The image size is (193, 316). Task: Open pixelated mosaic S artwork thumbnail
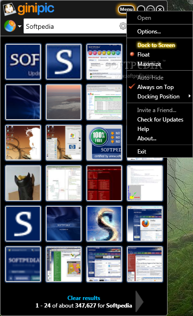(104, 224)
